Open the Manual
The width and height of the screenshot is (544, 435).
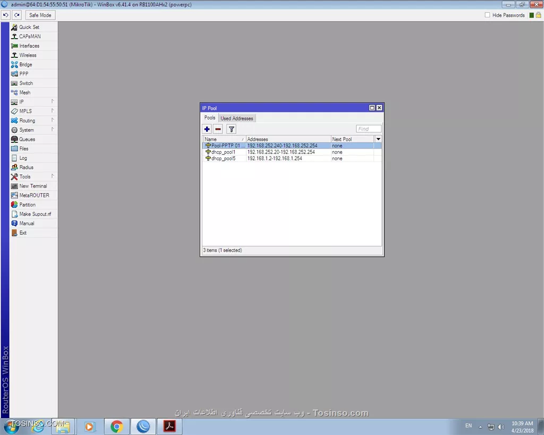click(x=33, y=224)
